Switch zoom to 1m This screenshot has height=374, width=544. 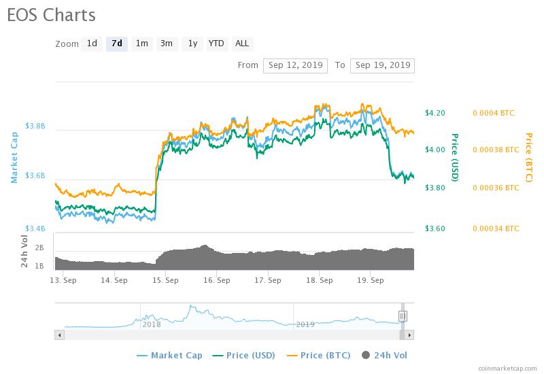point(142,44)
